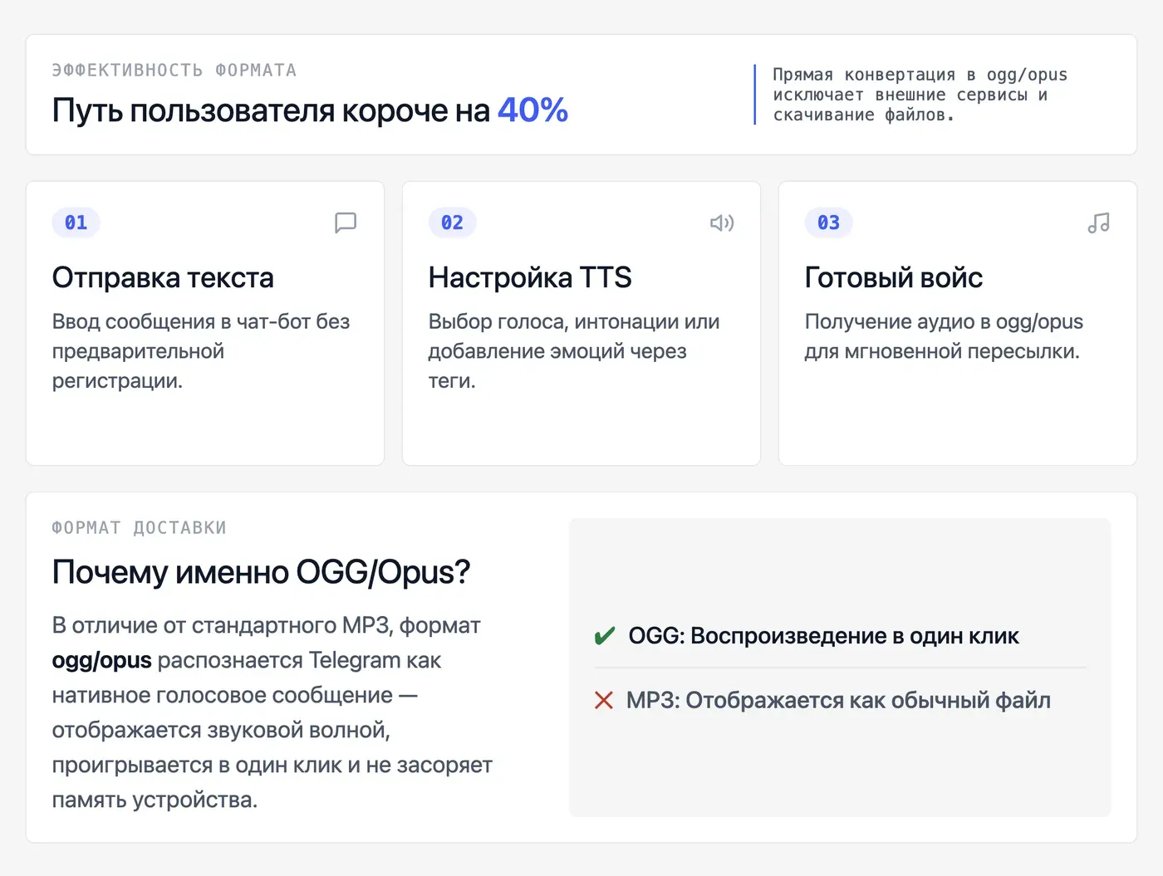
Task: Click the 02 step badge
Action: [x=452, y=223]
